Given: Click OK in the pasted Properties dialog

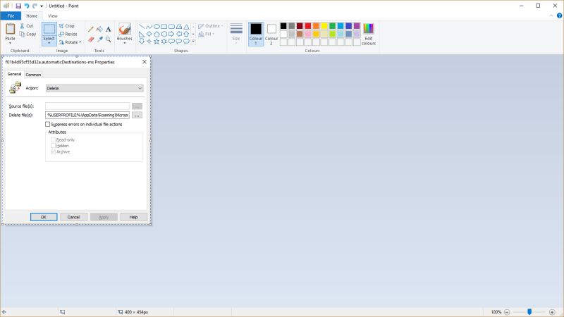Looking at the screenshot, I should [44, 217].
